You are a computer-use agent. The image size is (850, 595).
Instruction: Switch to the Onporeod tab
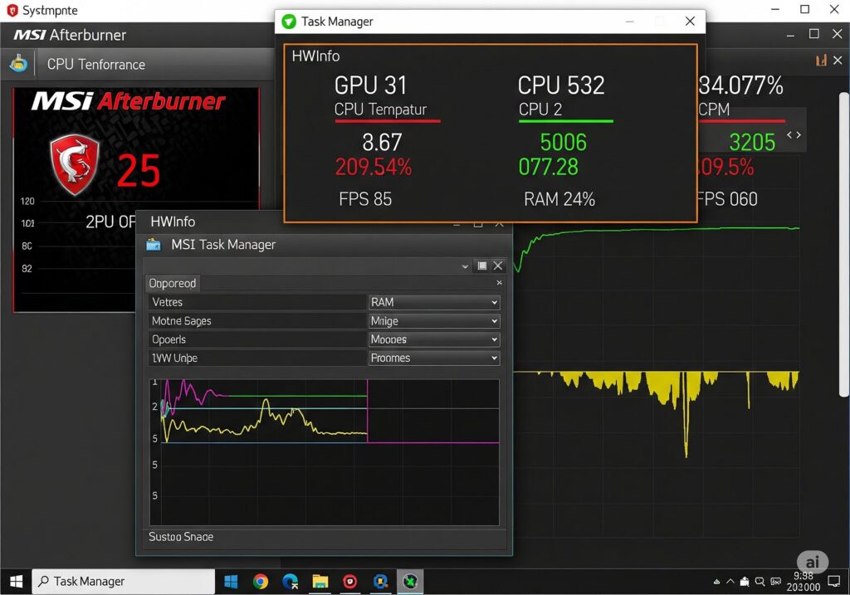[x=173, y=284]
